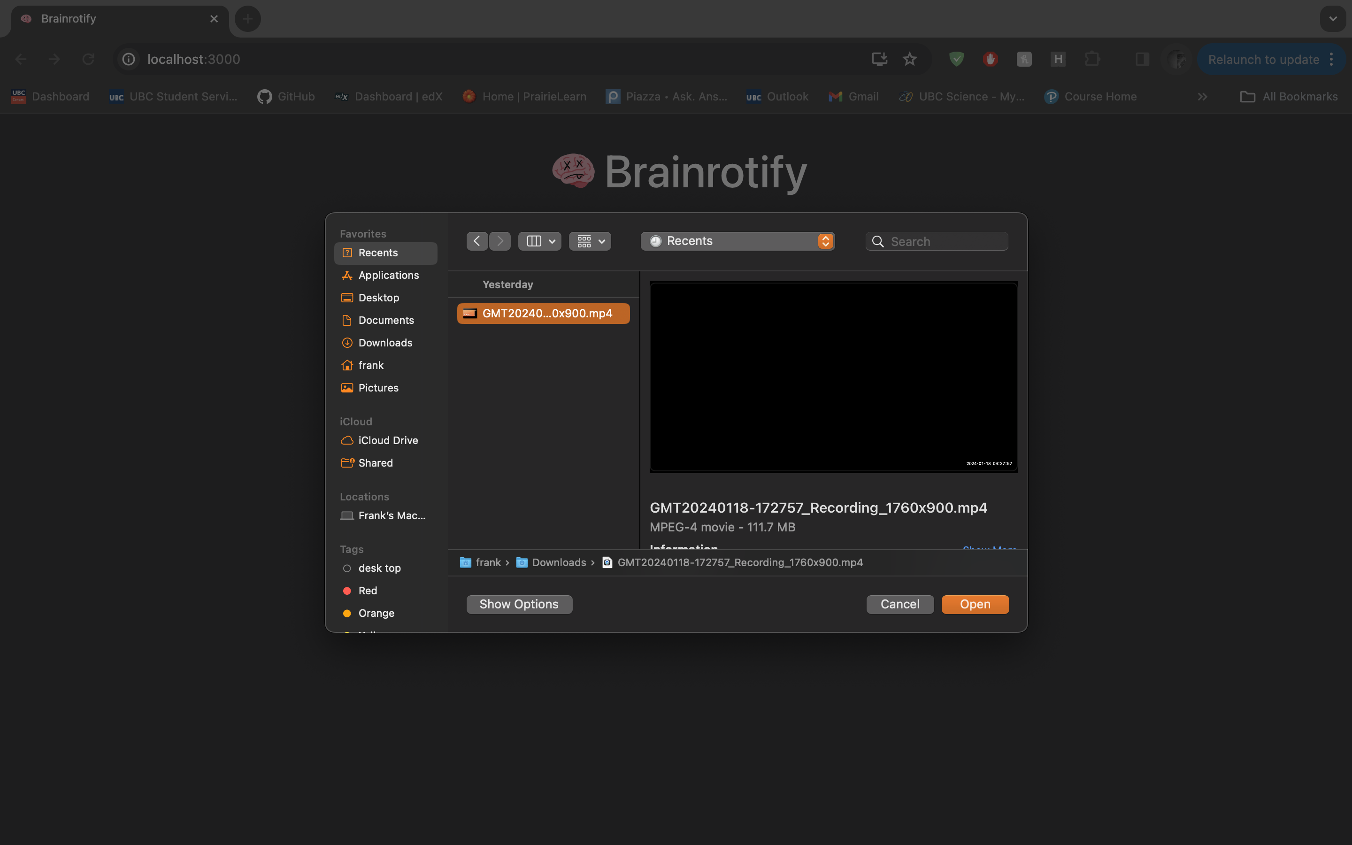Image resolution: width=1352 pixels, height=845 pixels.
Task: Filter by the Orange tag
Action: pos(376,613)
